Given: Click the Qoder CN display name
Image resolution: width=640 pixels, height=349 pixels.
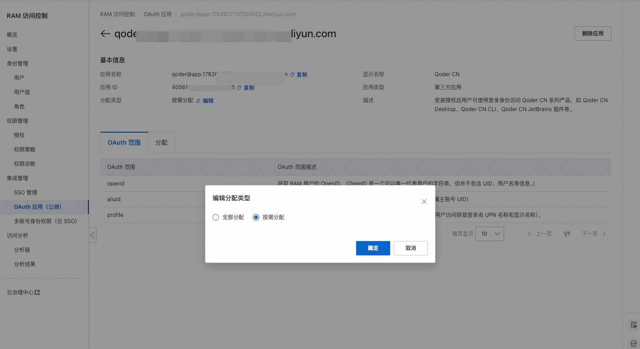Looking at the screenshot, I should pyautogui.click(x=447, y=74).
